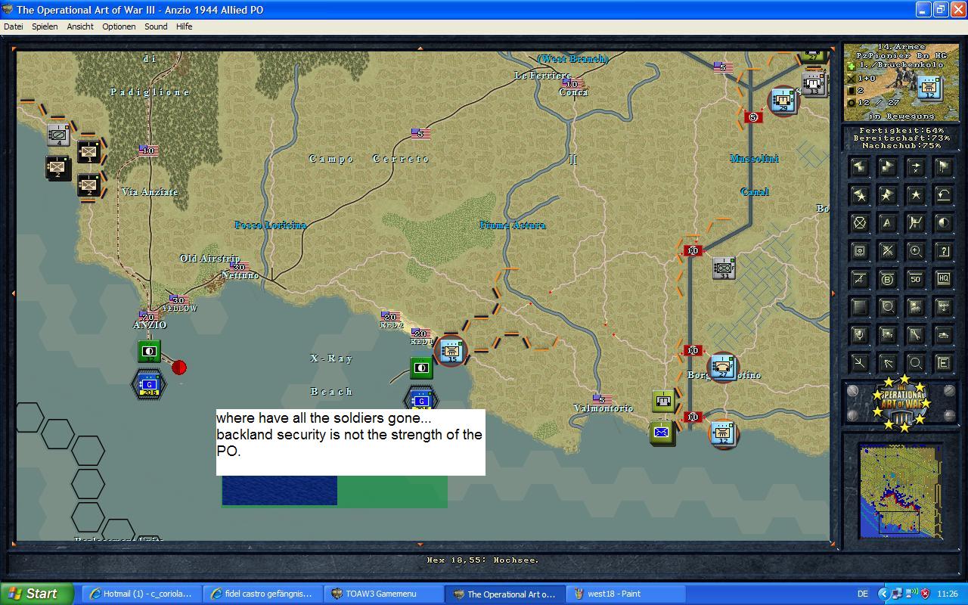This screenshot has width=968, height=605.
Task: Select the blue hexagonal unit numbered 26
Action: point(149,385)
